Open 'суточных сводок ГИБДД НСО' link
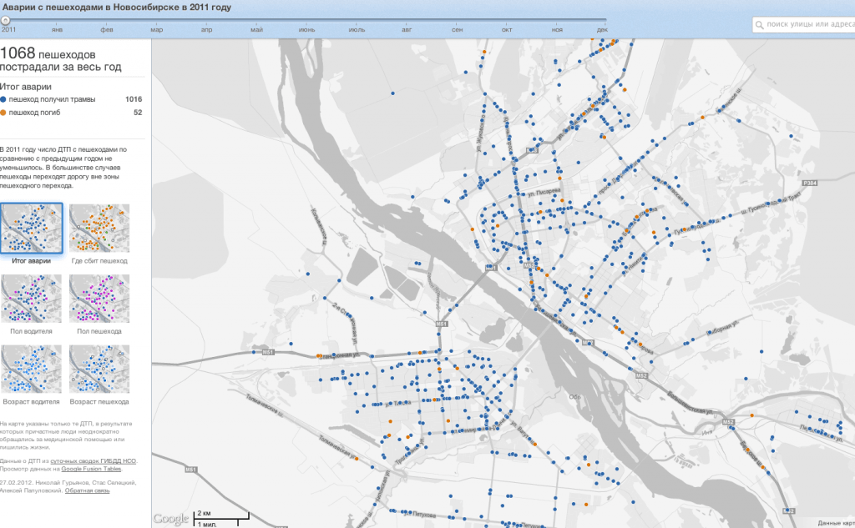855x528 pixels. click(x=94, y=460)
